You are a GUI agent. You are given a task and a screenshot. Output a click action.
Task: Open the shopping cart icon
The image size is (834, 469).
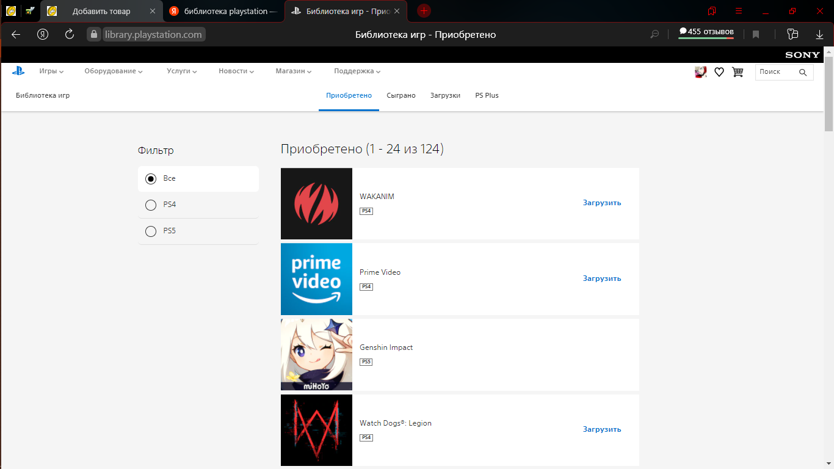(x=738, y=72)
